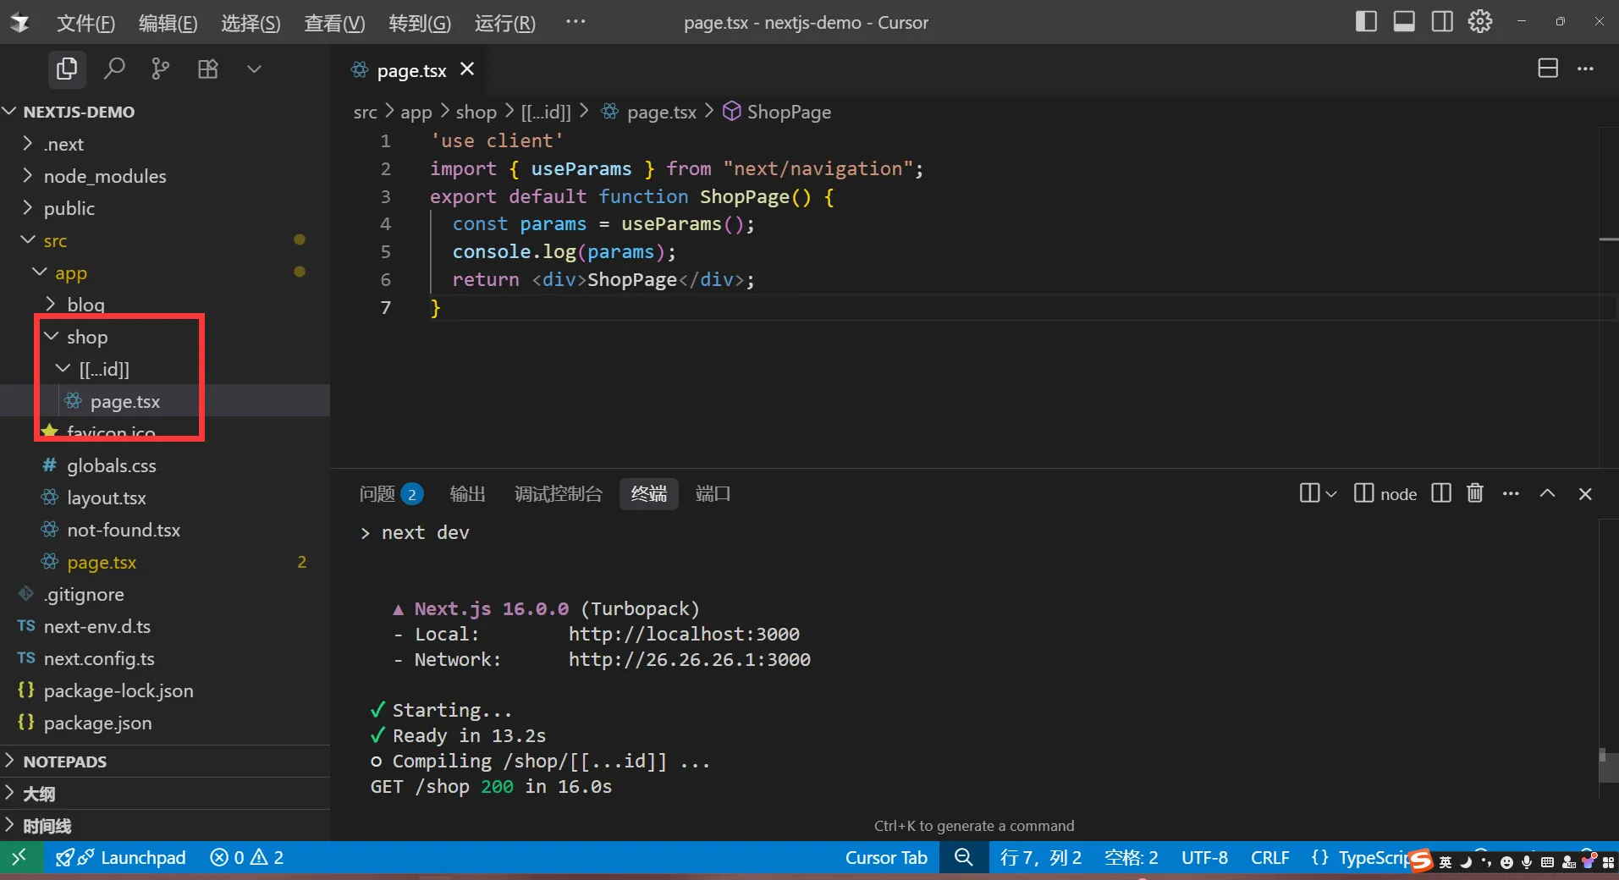Toggle the secondary side bar button
This screenshot has height=880, width=1619.
pos(1441,22)
